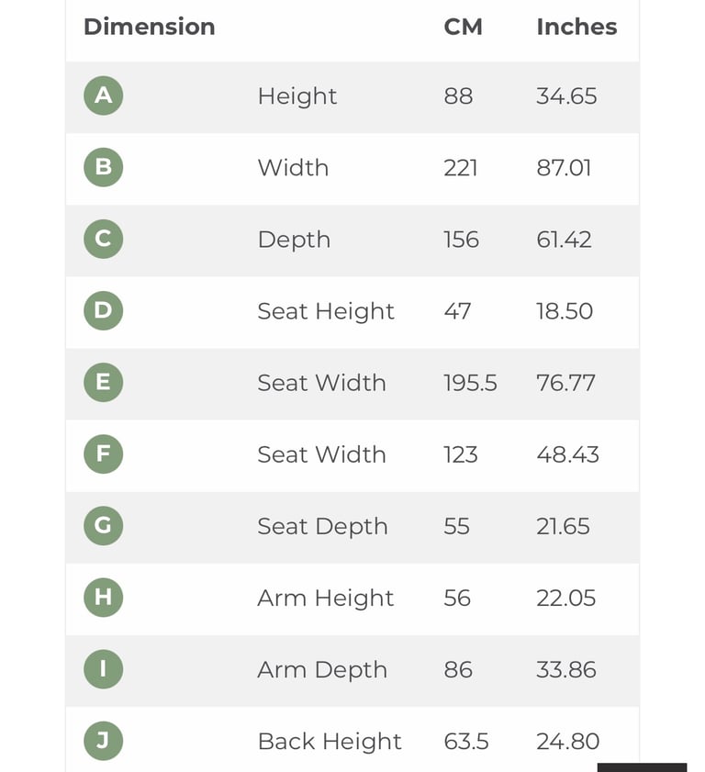Select the green G dimension badge
This screenshot has height=772, width=705.
(104, 526)
